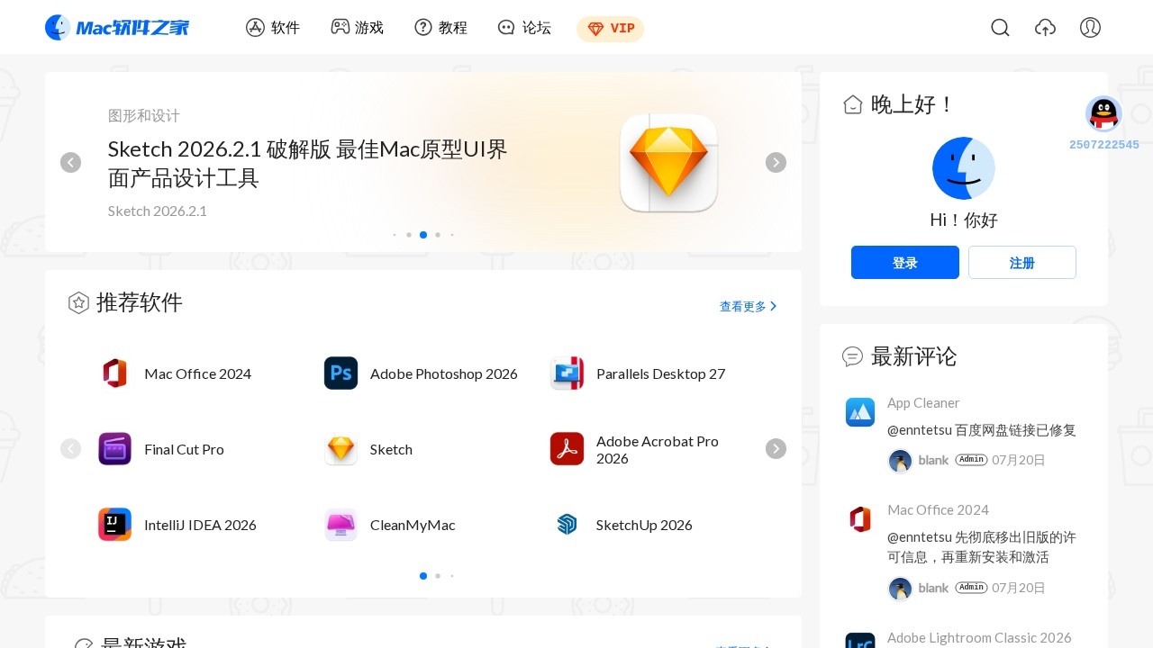Click the IntelliJ IDEA icon
This screenshot has height=648, width=1153.
click(114, 525)
